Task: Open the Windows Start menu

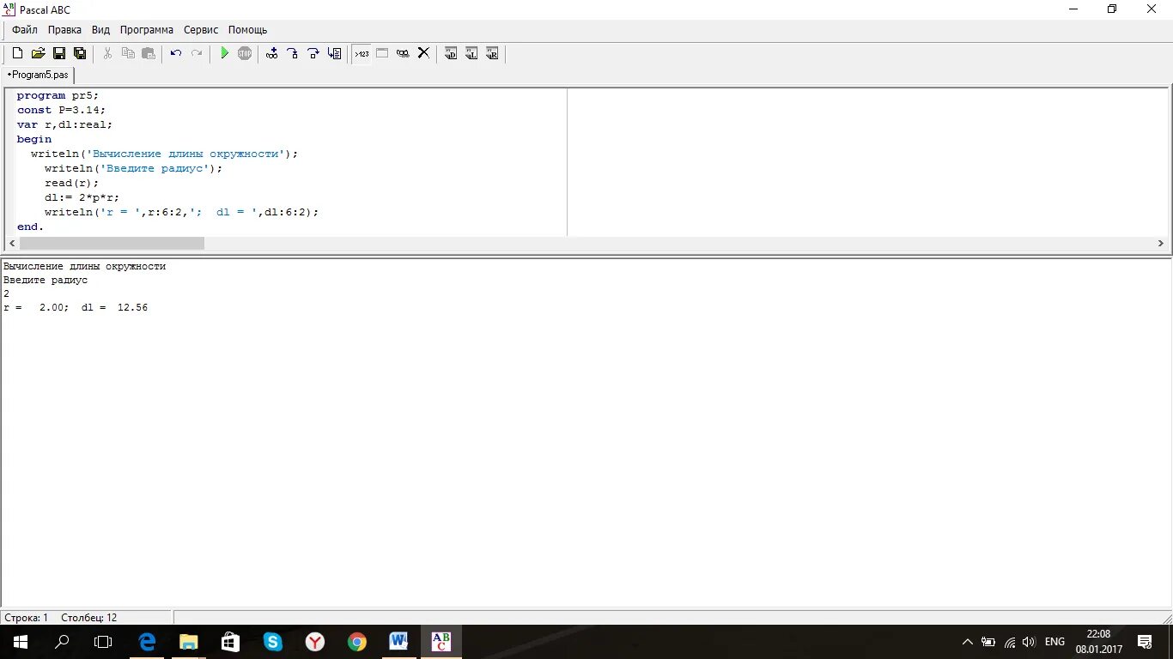Action: click(21, 642)
